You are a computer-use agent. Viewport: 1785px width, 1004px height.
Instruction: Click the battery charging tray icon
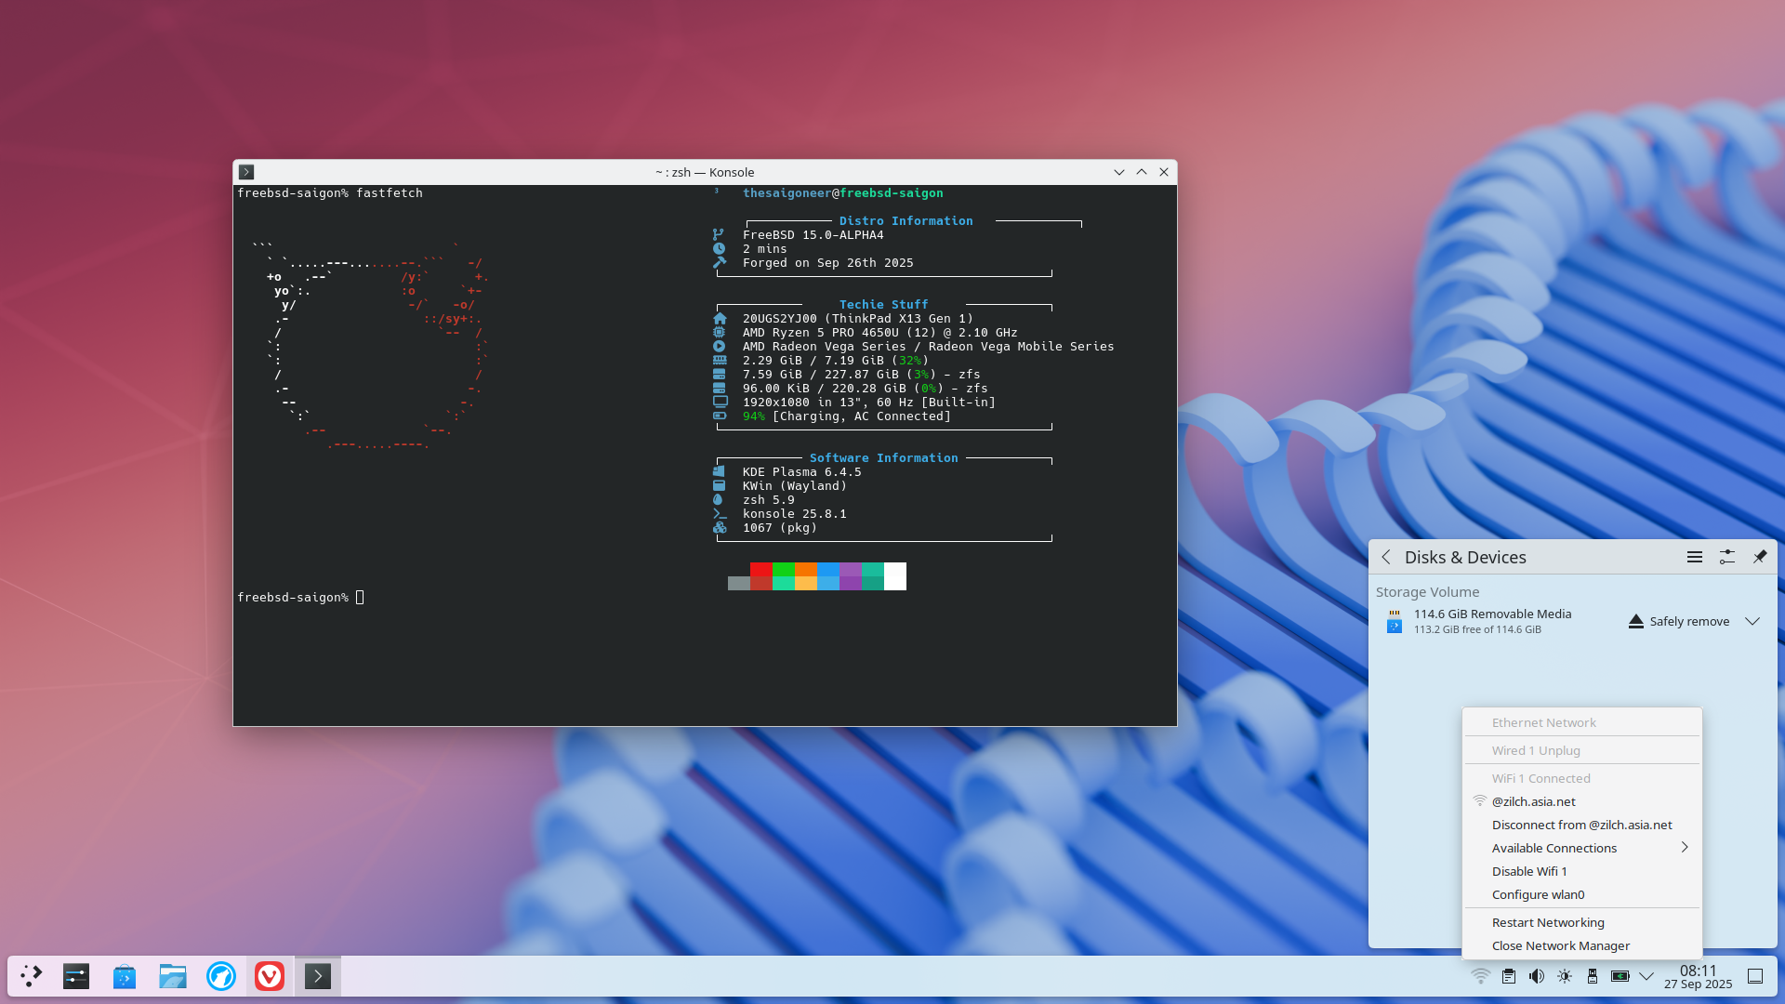tap(1620, 976)
